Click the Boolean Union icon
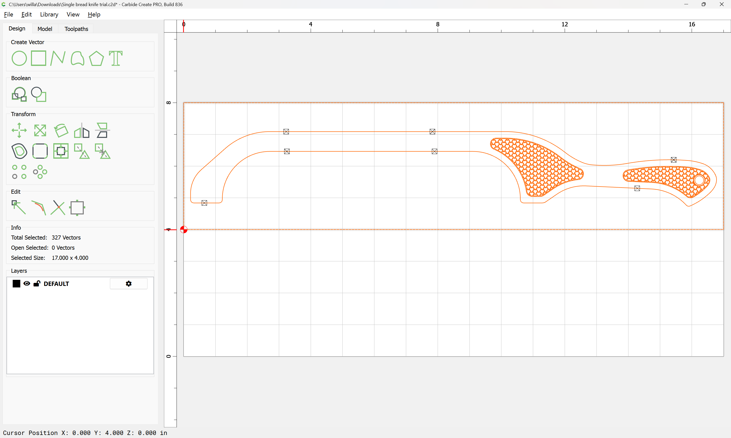The width and height of the screenshot is (731, 438). pos(19,94)
